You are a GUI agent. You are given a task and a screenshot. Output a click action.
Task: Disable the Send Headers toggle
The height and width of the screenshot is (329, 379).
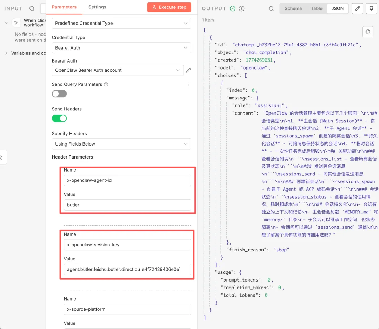[59, 118]
